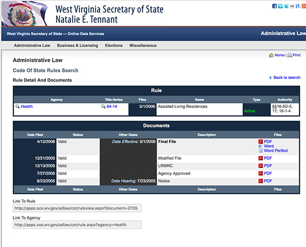Screen dimensions: 306x247
Task: Click the Assisted Living Residences rule name
Action: tap(183, 106)
